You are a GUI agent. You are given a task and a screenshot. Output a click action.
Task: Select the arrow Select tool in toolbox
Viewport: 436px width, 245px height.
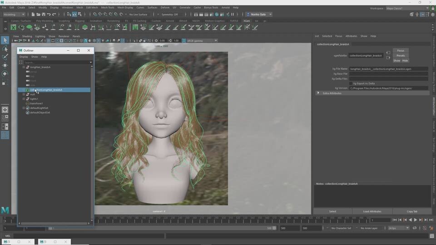(5, 40)
